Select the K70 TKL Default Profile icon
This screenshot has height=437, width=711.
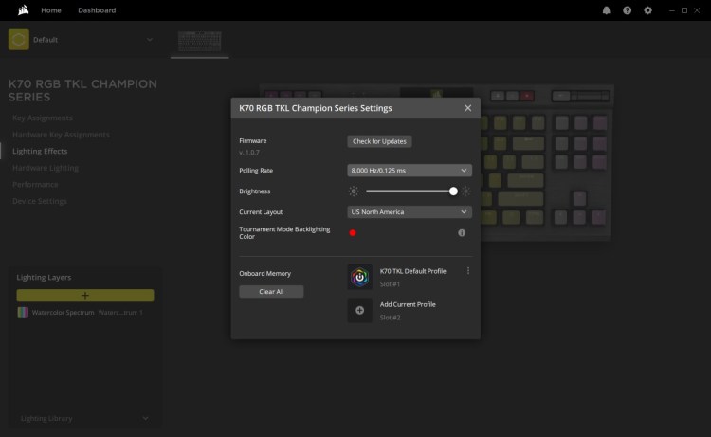coord(360,277)
